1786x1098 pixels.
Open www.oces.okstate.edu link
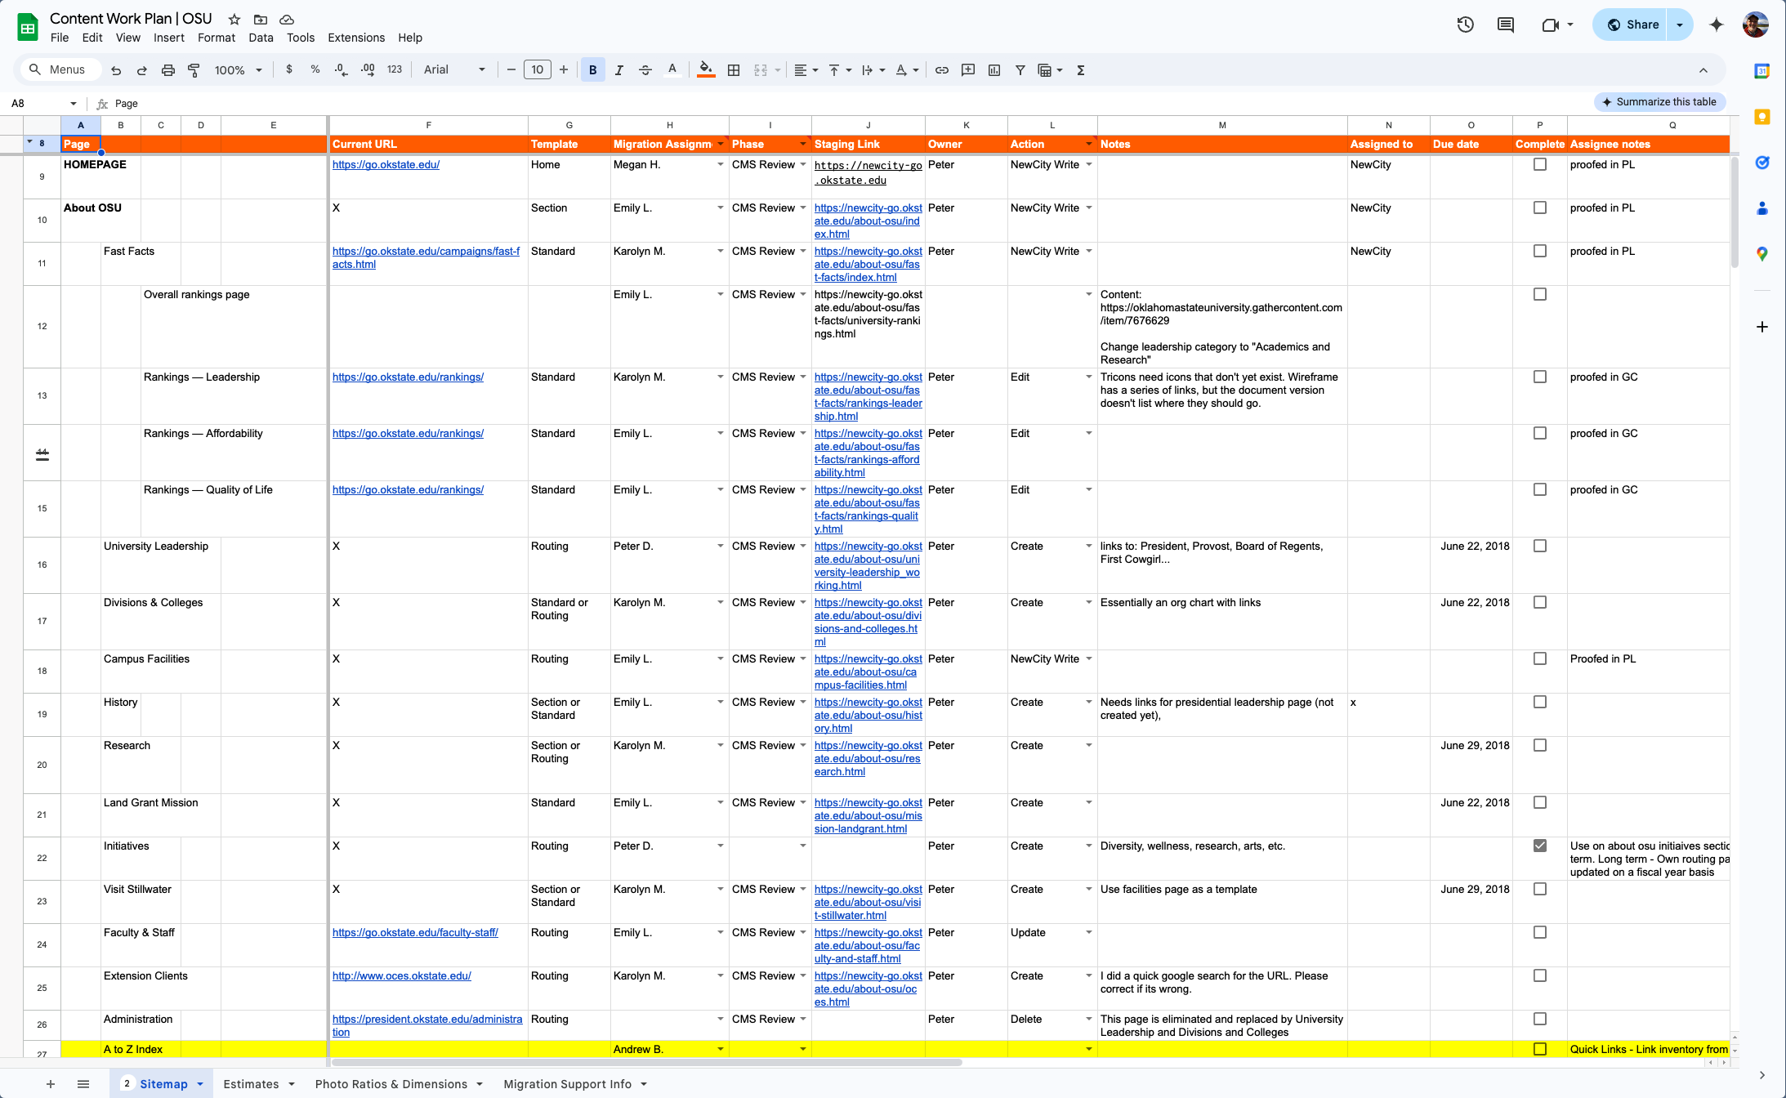point(402,975)
